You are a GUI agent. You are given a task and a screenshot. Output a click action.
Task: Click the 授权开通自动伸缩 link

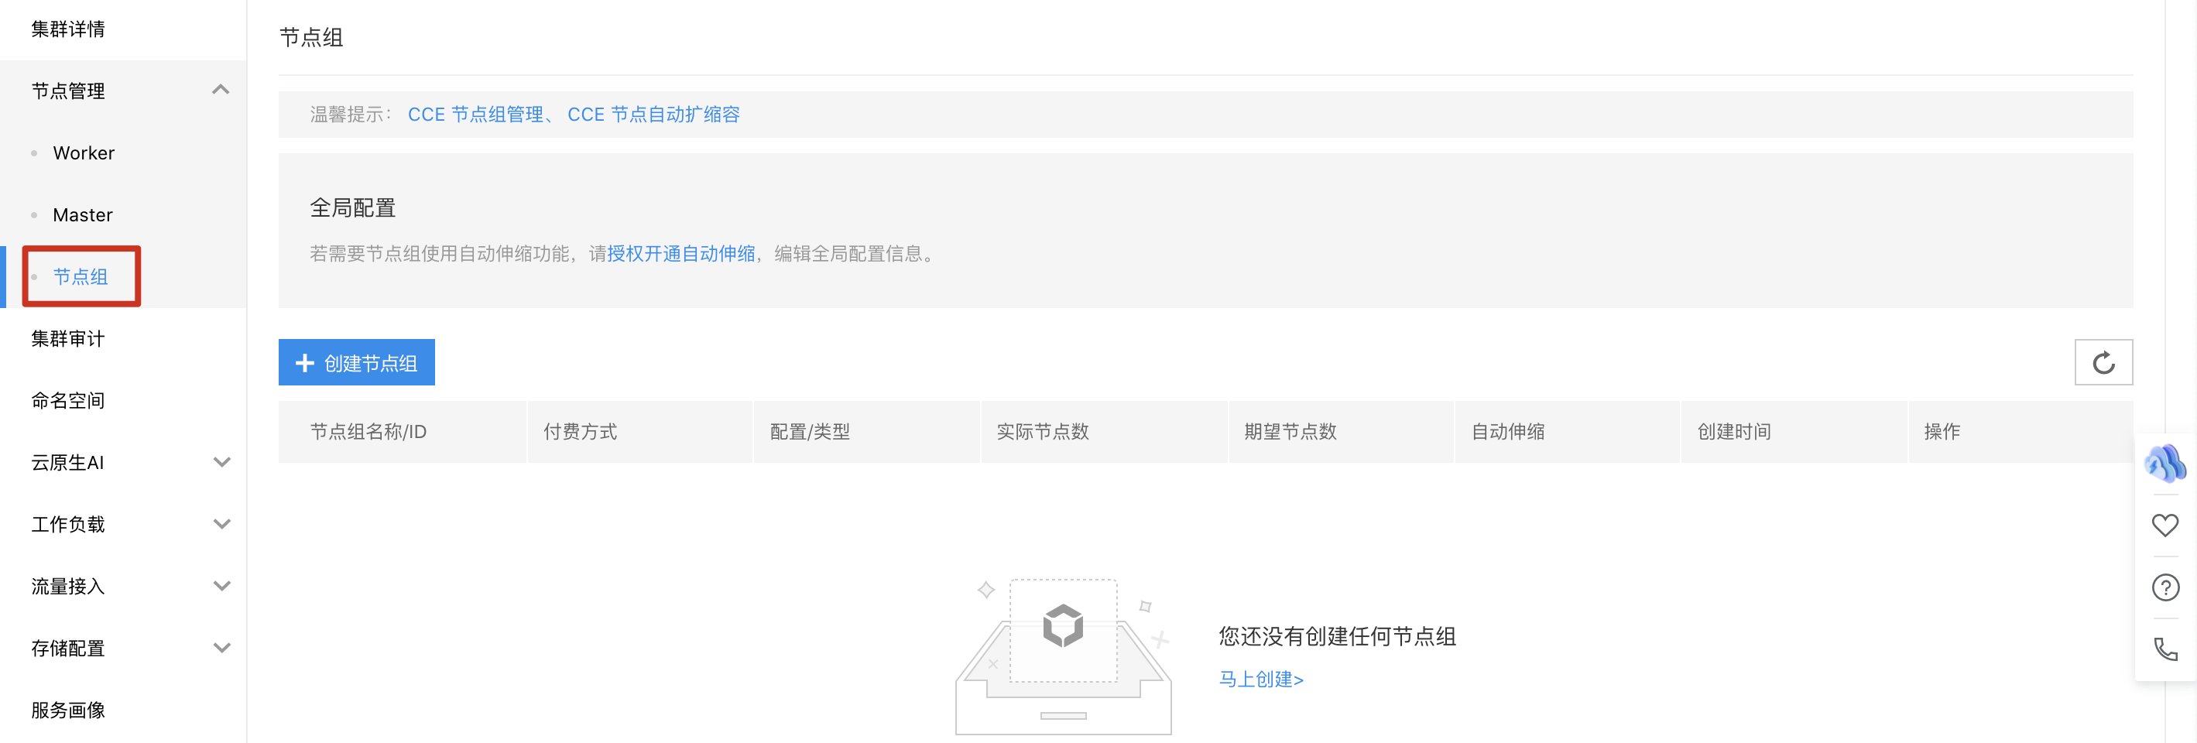(680, 253)
